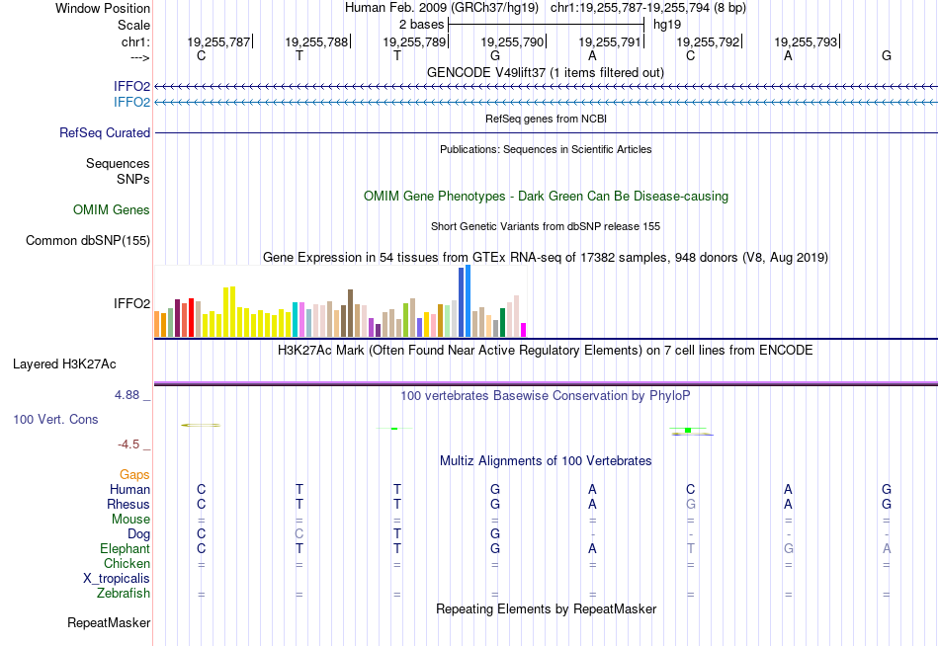Select the Dog species row label
This screenshot has height=646, width=939.
(x=139, y=534)
